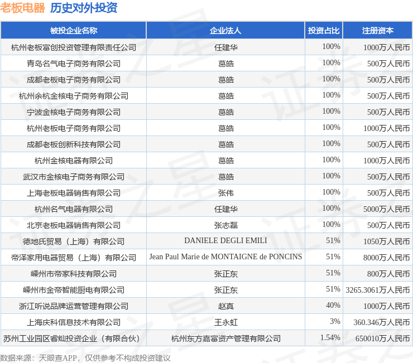The height and width of the screenshot is (363, 413).
Task: Click the 40% investment ratio
Action: [333, 306]
